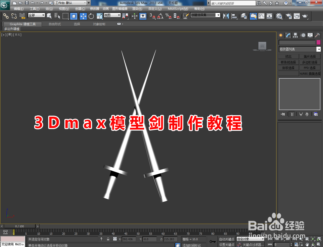Open the MAXScript(M) menu
Viewport: 323px width, 247px height.
pyautogui.click(x=178, y=9)
